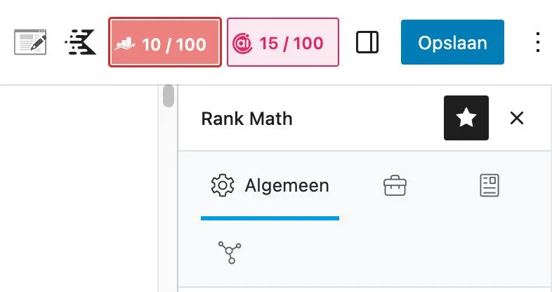Open the briefcase Advanced tab
The width and height of the screenshot is (552, 292).
tap(395, 186)
